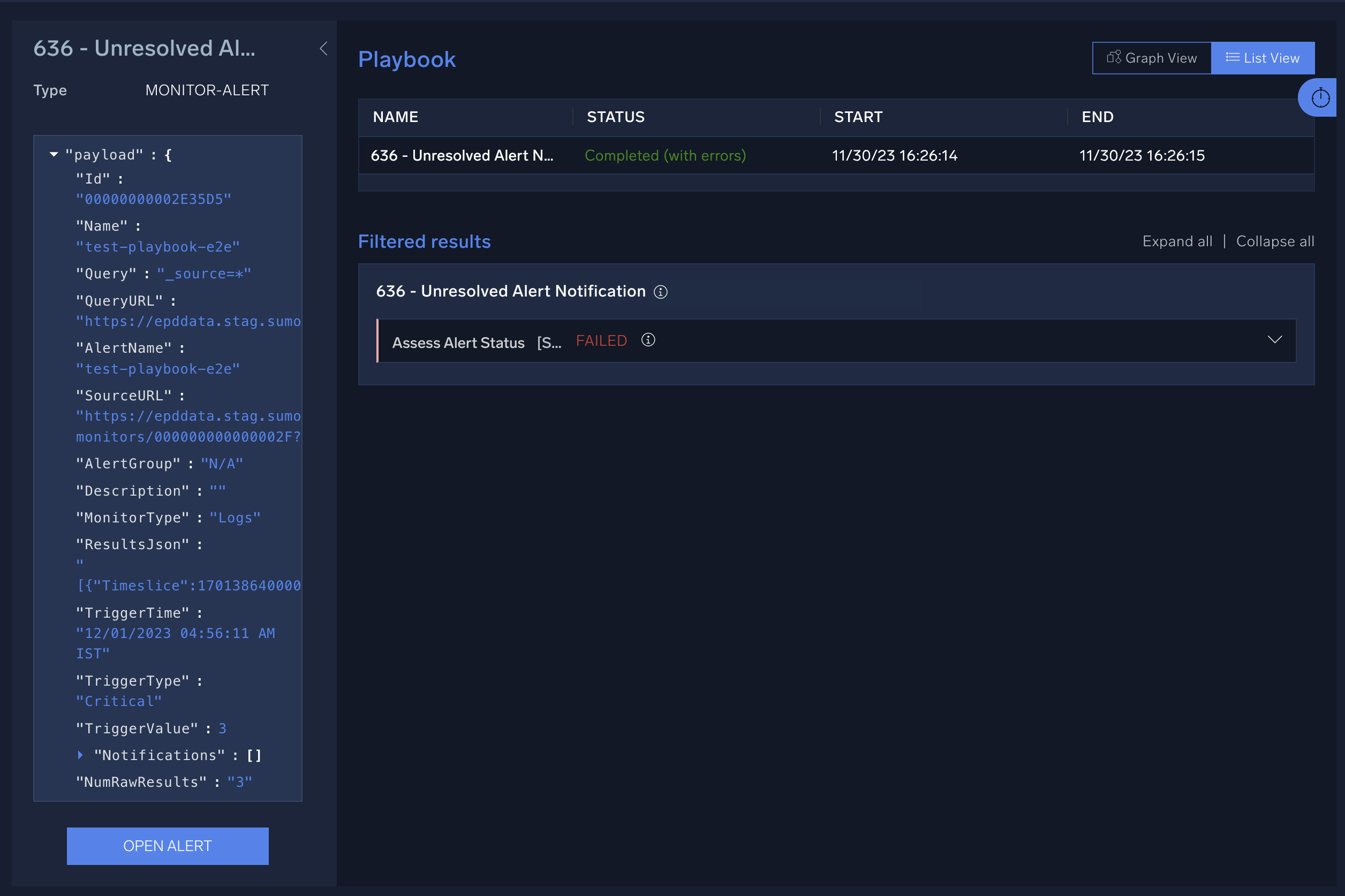Screen dimensions: 1345x896
Task: Click the OPEN ALERT button
Action: pyautogui.click(x=168, y=846)
